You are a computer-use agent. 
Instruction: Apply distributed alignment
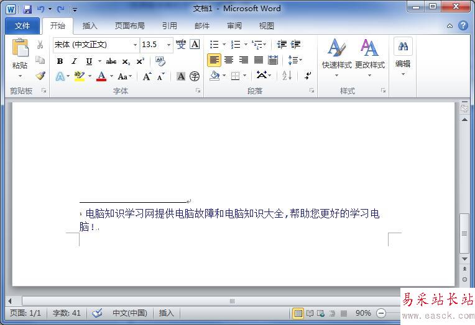click(273, 60)
